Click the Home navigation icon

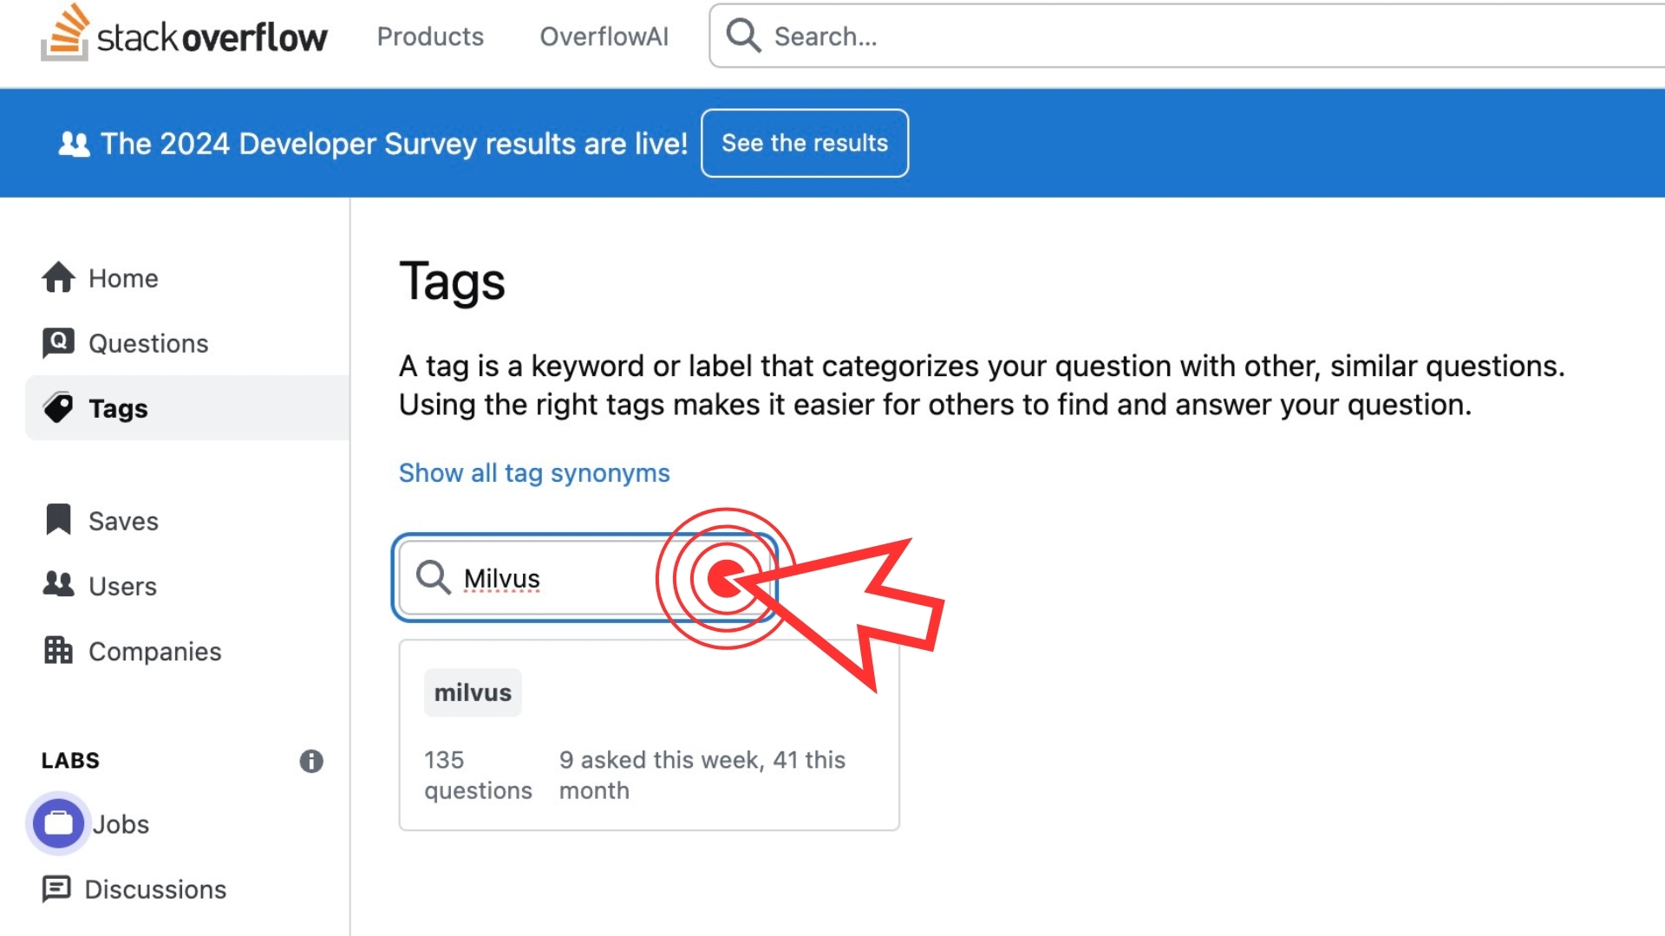(x=58, y=276)
